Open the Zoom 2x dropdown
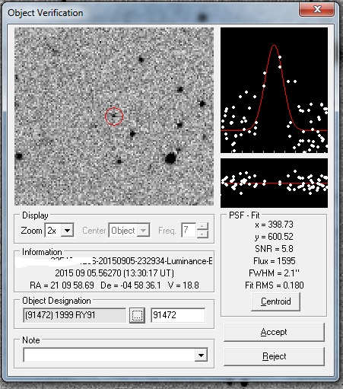Viewport: 343px width, 389px height. pyautogui.click(x=67, y=231)
